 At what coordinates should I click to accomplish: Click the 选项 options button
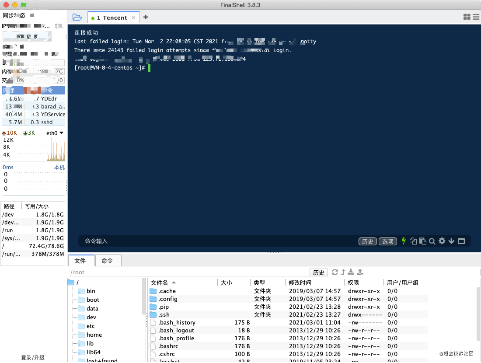point(388,241)
